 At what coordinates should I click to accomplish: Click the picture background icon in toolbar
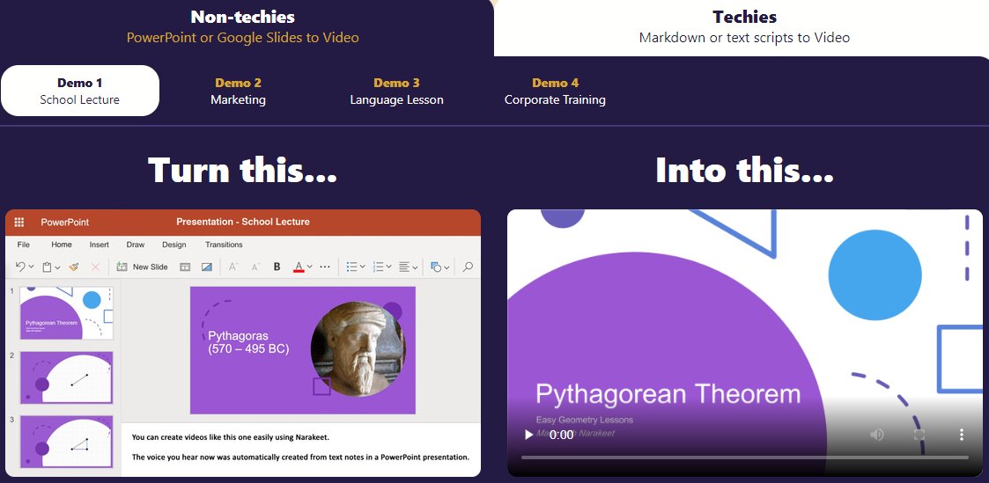coord(207,267)
